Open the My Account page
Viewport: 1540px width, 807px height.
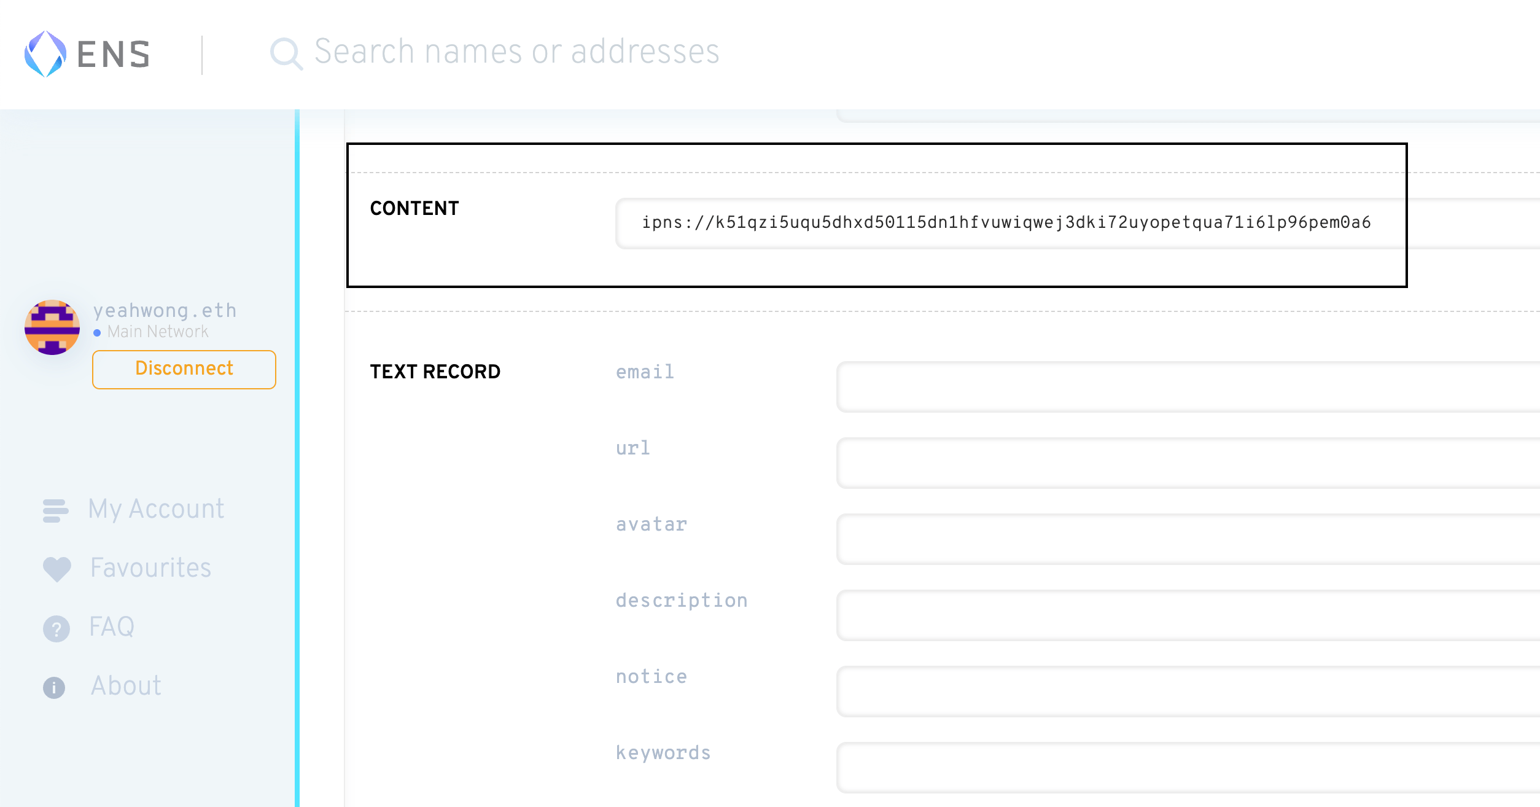[x=156, y=509]
